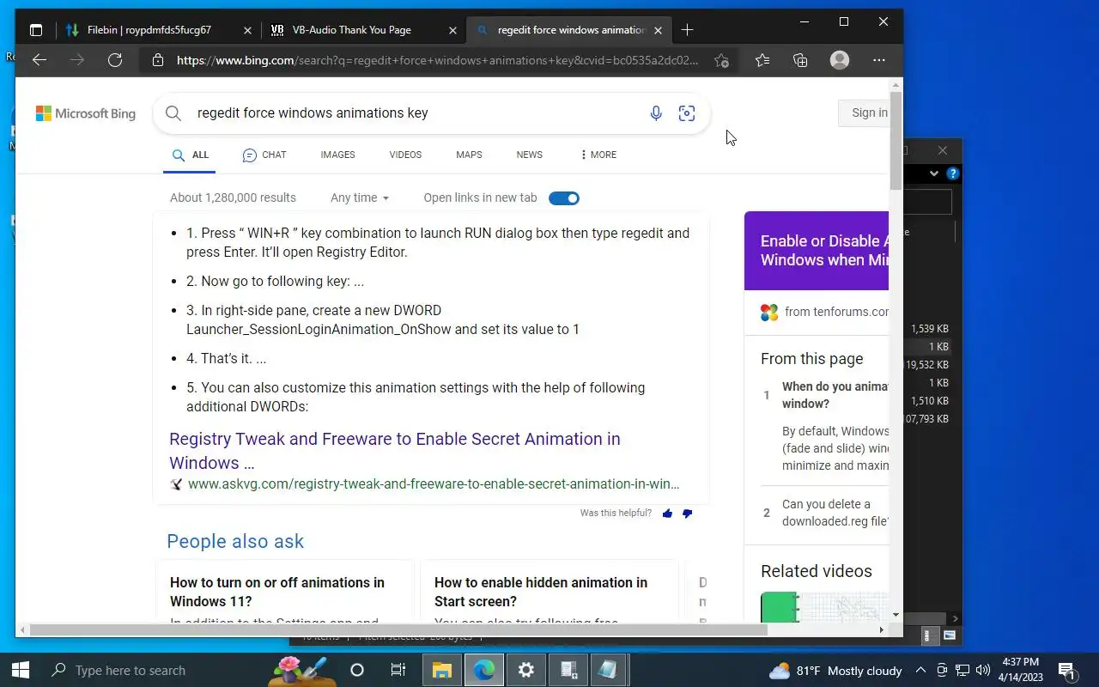Give thumbs down to Was this helpful
Image resolution: width=1099 pixels, height=687 pixels.
pos(687,514)
